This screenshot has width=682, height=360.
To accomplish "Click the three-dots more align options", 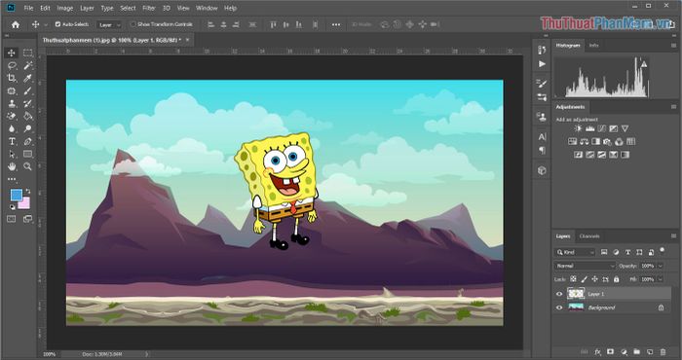I will pyautogui.click(x=336, y=24).
